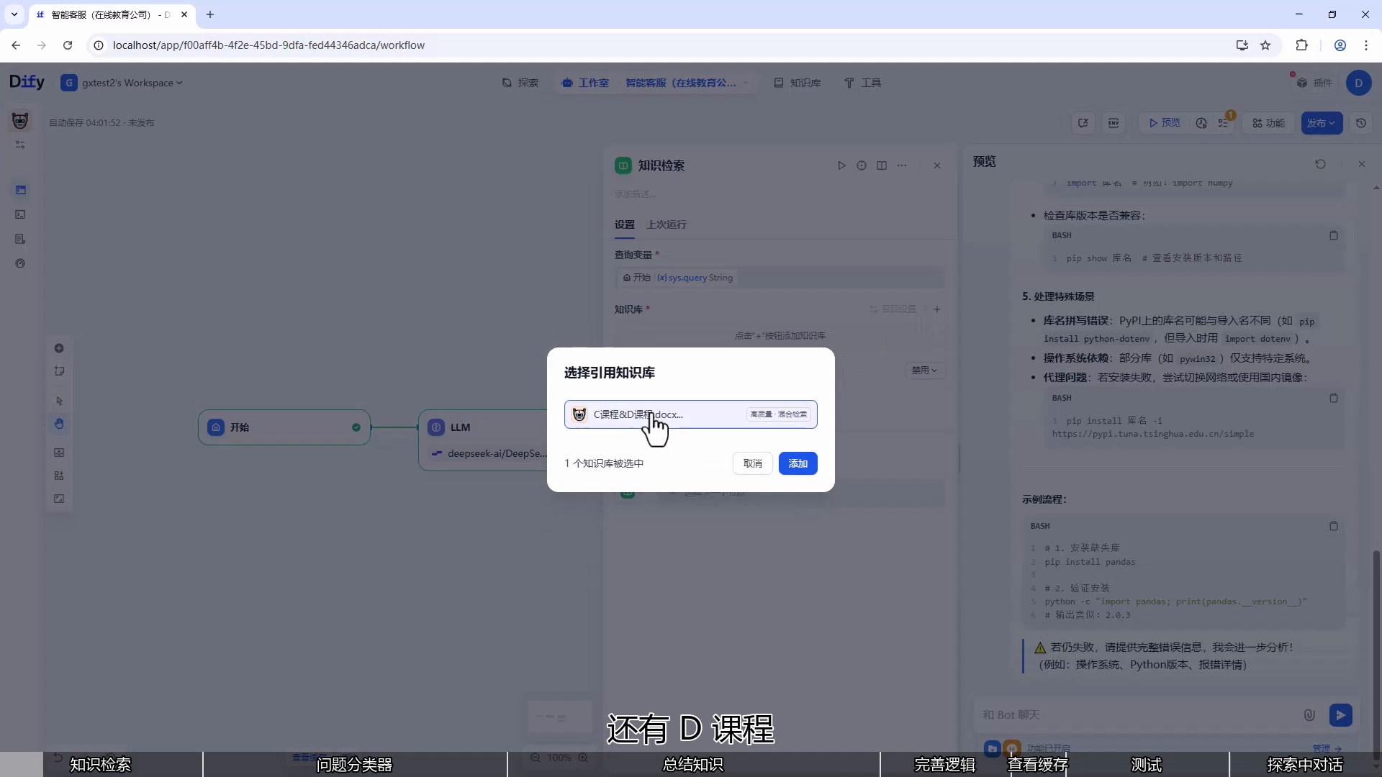Open the gxtest2's Workspace dropdown
The height and width of the screenshot is (777, 1382).
122,83
